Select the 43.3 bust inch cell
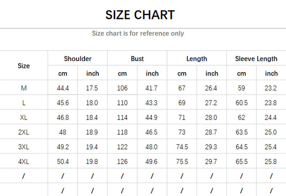 tap(152, 103)
